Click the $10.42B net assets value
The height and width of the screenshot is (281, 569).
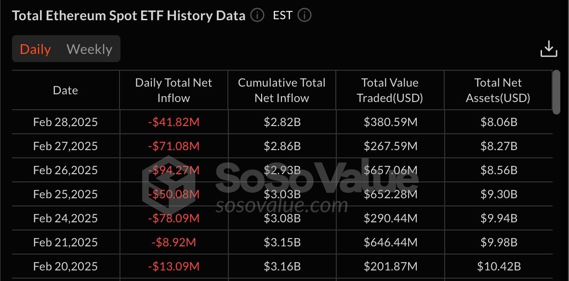click(x=498, y=266)
